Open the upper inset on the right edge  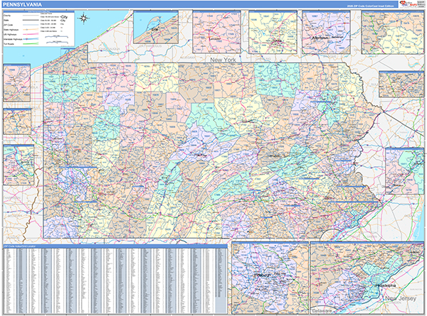[x=401, y=85]
